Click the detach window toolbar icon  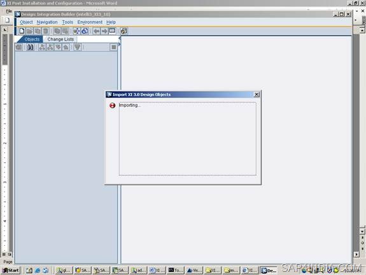pos(112,31)
